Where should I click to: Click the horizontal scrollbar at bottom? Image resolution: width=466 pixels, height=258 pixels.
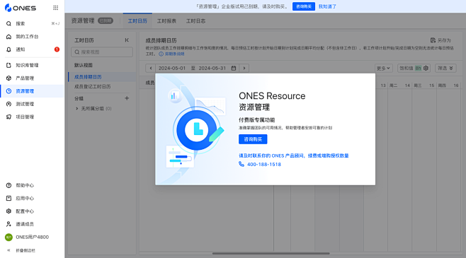click(271, 254)
